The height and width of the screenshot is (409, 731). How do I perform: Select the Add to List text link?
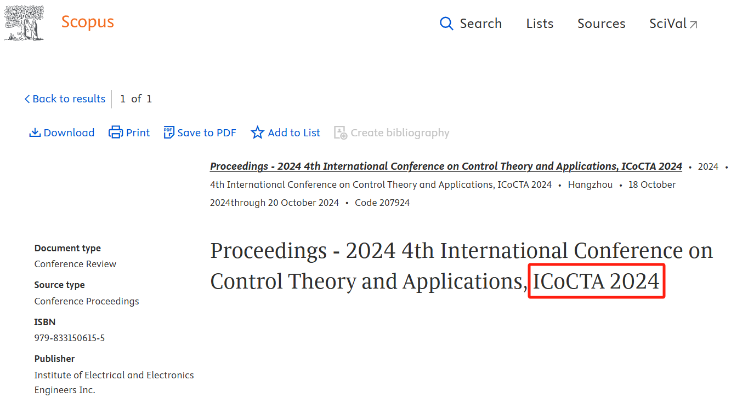[x=294, y=133]
